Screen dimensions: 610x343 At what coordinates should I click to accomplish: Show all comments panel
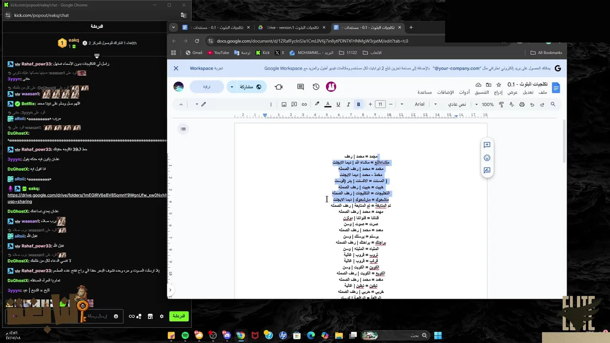300,87
